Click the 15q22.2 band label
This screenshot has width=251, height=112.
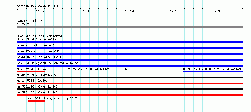[x=23, y=24]
